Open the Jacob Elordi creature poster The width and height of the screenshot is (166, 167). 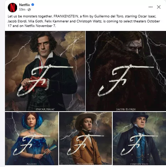tap(126, 71)
